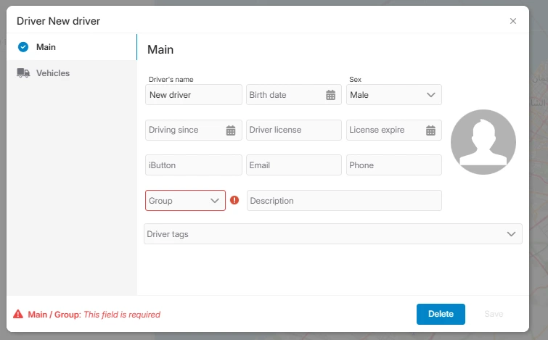548x340 pixels.
Task: Expand the Sex dropdown showing Male
Action: (x=394, y=94)
